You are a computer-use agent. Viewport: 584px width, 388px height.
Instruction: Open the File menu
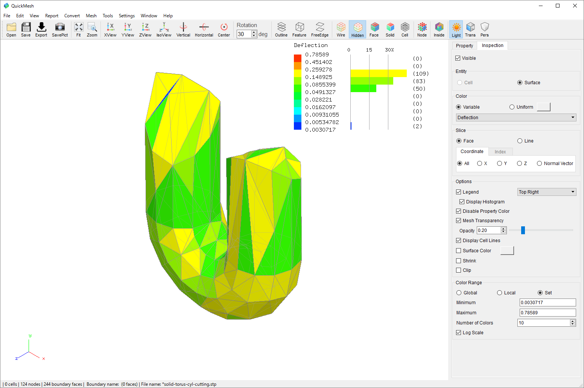(x=7, y=16)
